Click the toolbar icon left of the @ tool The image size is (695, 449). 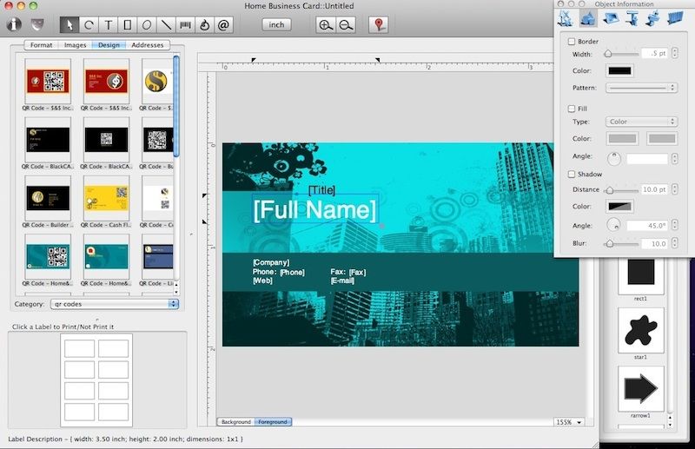(x=204, y=25)
